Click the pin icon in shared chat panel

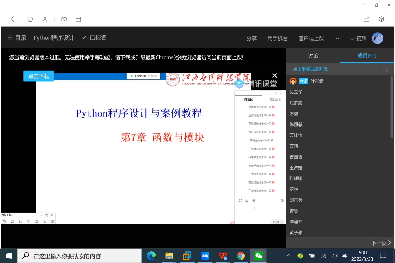click(x=276, y=93)
